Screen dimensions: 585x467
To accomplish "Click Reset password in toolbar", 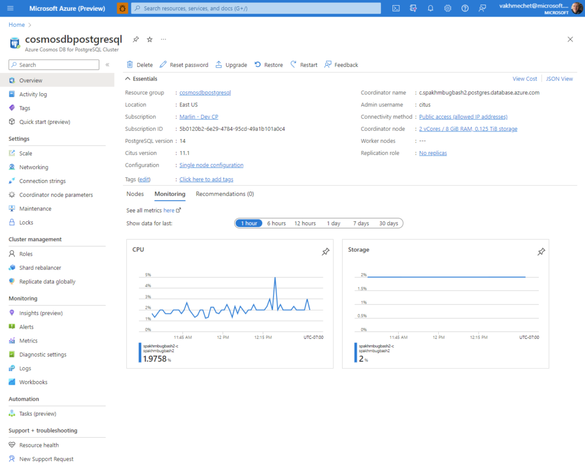I will [x=184, y=65].
